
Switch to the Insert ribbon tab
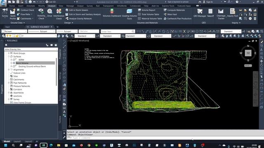click(x=21, y=6)
